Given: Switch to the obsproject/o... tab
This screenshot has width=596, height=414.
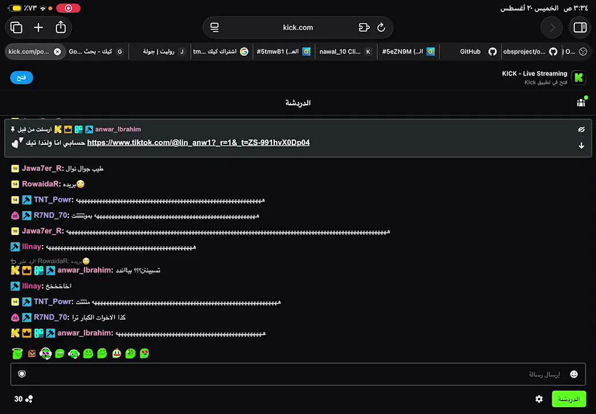Looking at the screenshot, I should (x=530, y=52).
